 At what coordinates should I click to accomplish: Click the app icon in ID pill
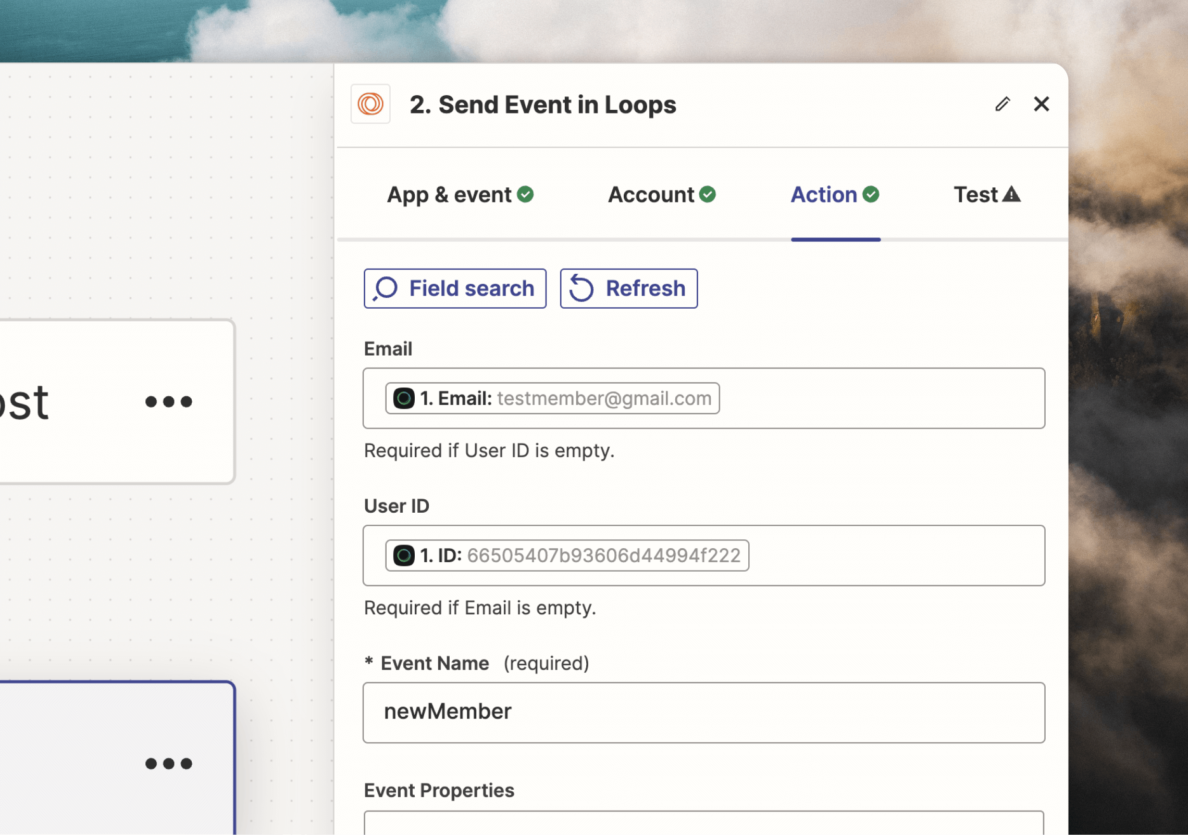404,555
